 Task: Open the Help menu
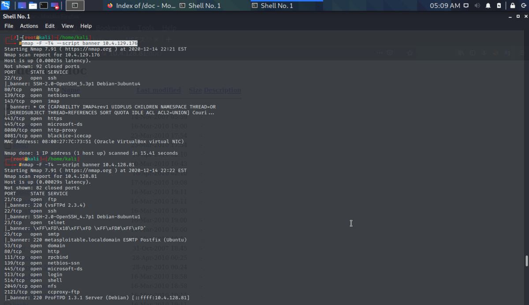pyautogui.click(x=86, y=26)
